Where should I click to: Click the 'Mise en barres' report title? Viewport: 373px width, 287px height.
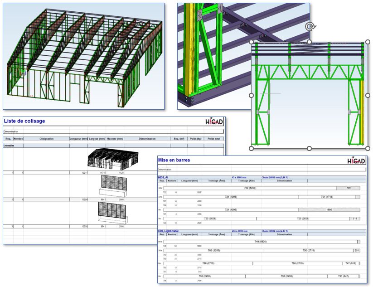(x=174, y=160)
